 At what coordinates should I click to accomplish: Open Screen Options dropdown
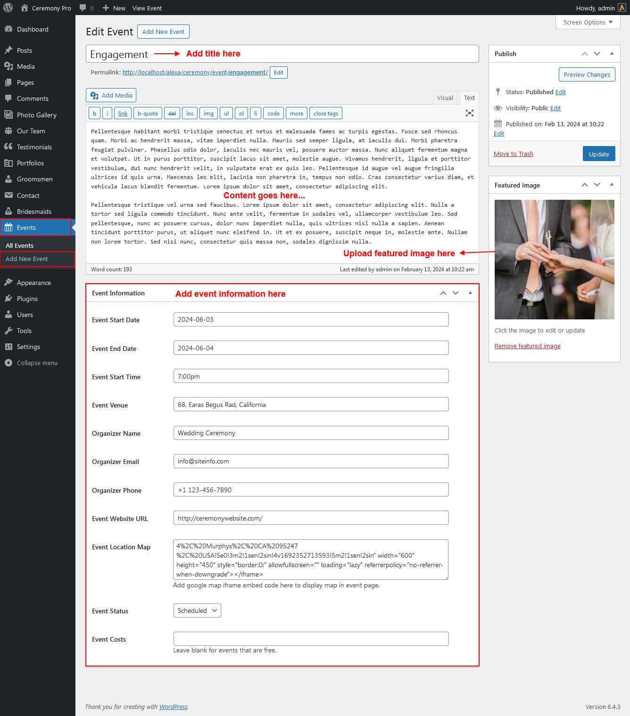point(588,22)
